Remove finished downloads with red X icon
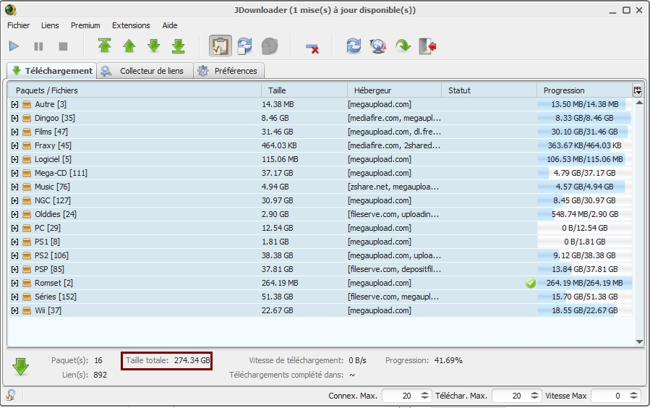The width and height of the screenshot is (650, 408). pyautogui.click(x=312, y=48)
